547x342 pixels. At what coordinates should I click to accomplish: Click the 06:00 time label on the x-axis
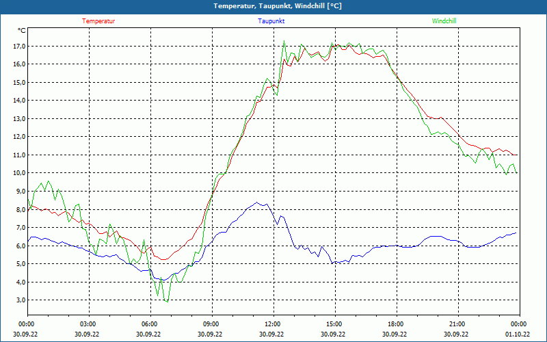(x=148, y=324)
